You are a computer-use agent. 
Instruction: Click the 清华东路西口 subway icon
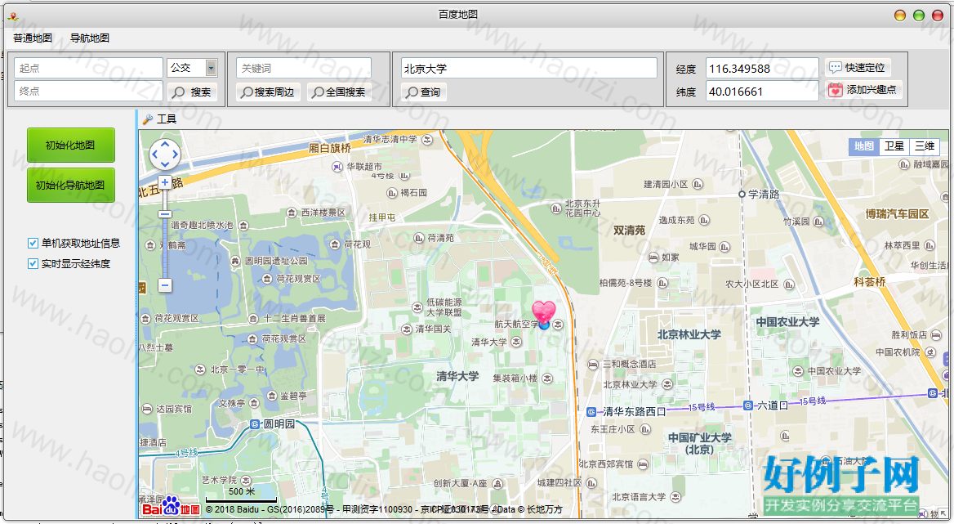tap(591, 412)
